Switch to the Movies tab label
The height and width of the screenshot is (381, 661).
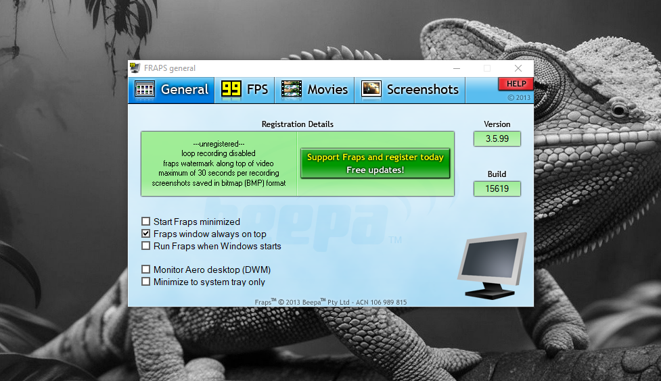(x=327, y=89)
